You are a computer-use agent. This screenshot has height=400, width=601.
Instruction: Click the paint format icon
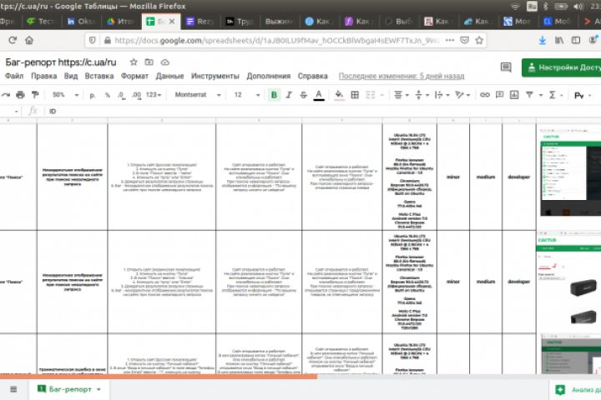[35, 94]
